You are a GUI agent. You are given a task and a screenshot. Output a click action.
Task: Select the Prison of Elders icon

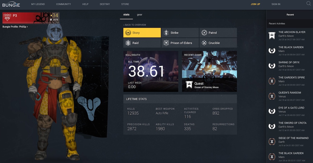click(166, 43)
